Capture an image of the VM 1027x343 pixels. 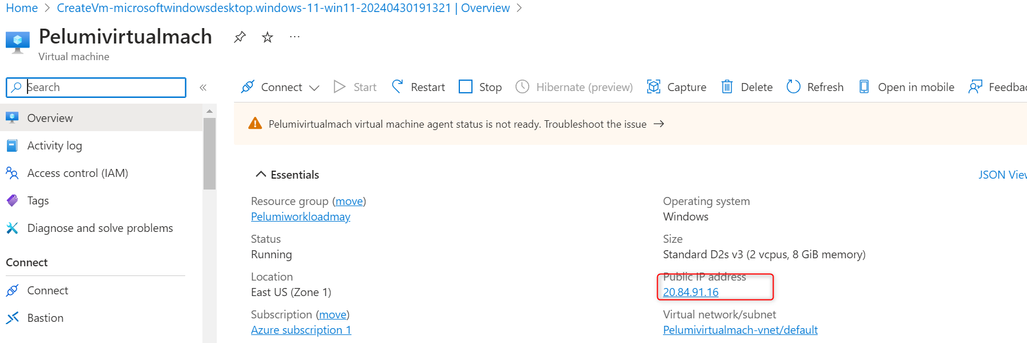pos(677,87)
